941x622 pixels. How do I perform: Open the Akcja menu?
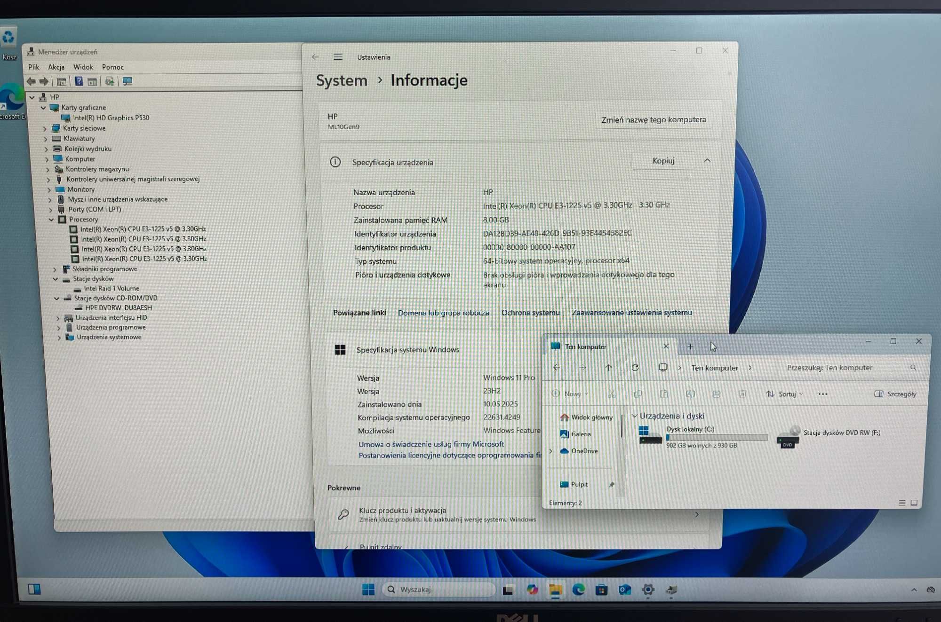point(56,67)
